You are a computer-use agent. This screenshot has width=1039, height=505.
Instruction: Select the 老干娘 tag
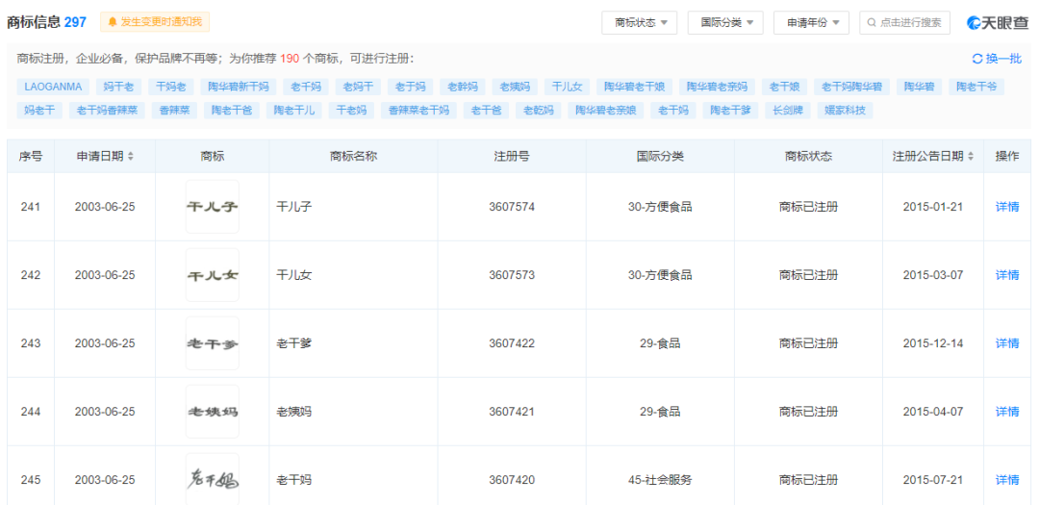[x=785, y=87]
